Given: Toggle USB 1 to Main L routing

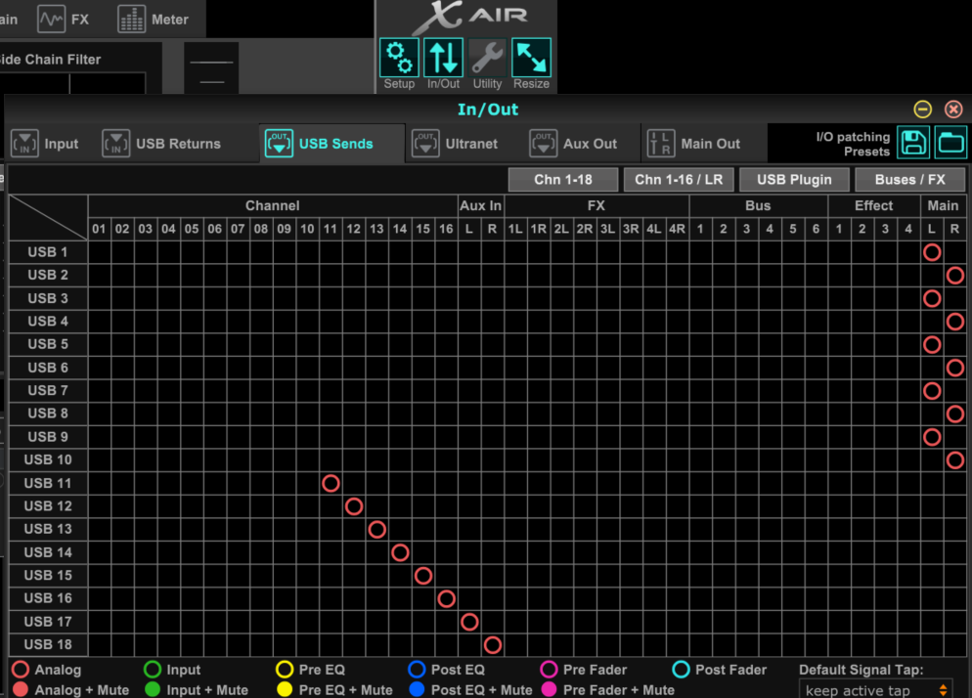Looking at the screenshot, I should tap(932, 252).
